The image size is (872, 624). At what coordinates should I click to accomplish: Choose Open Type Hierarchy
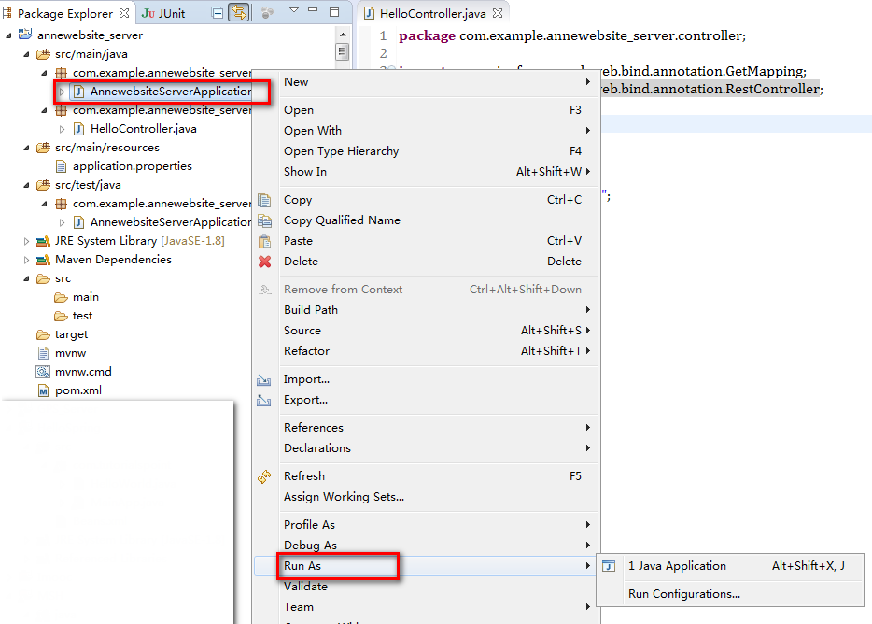click(426, 151)
